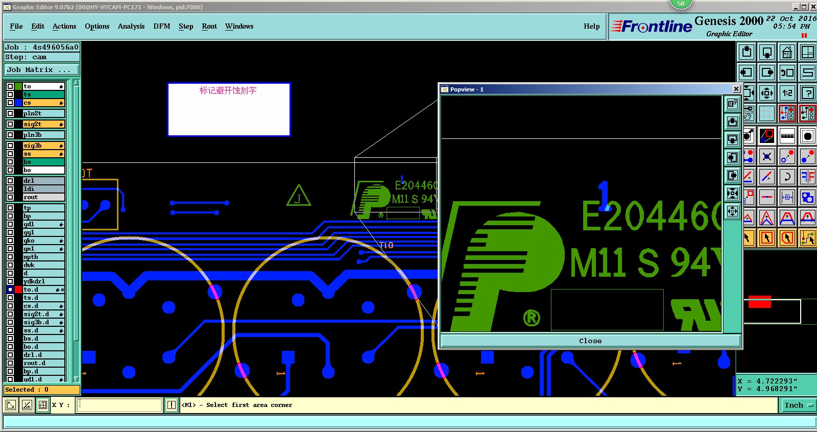Viewport: 817px width, 432px height.
Task: Click layer list scrollbar down arrow
Action: (x=77, y=379)
